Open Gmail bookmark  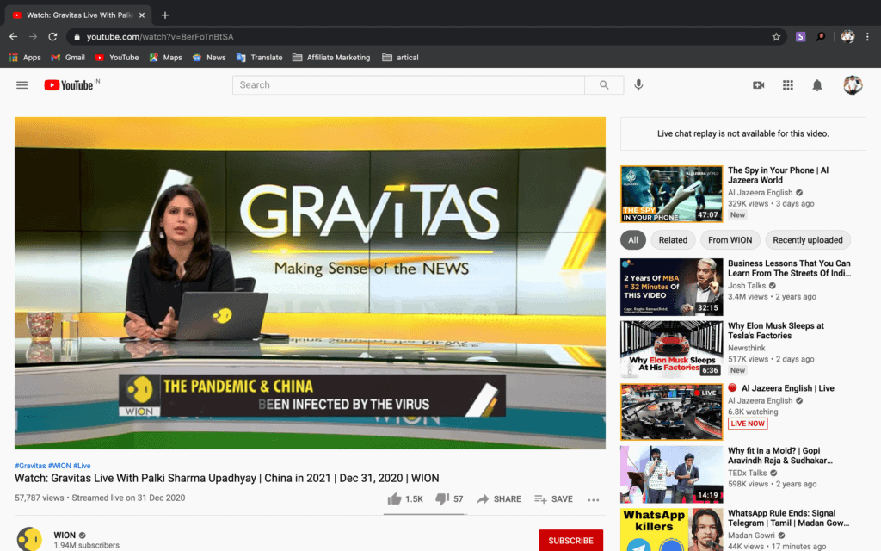point(68,58)
